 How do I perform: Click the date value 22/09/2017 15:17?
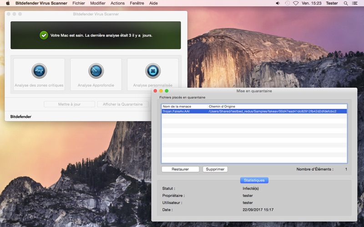tap(258, 210)
